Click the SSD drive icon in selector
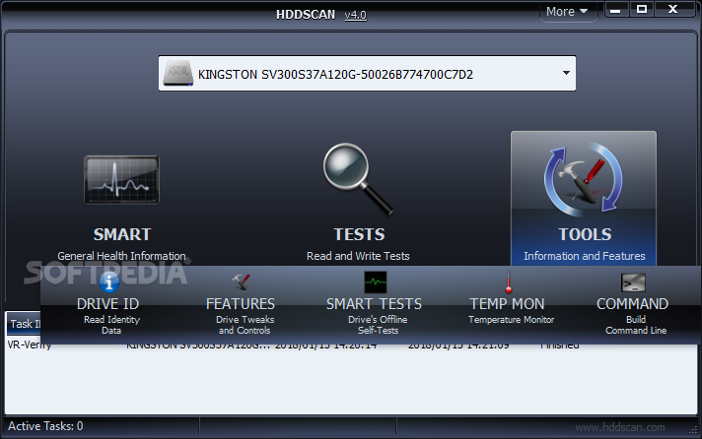This screenshot has height=439, width=702. pyautogui.click(x=178, y=73)
